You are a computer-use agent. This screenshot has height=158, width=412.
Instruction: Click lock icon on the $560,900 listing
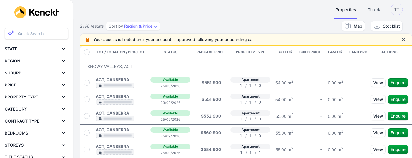(x=100, y=135)
